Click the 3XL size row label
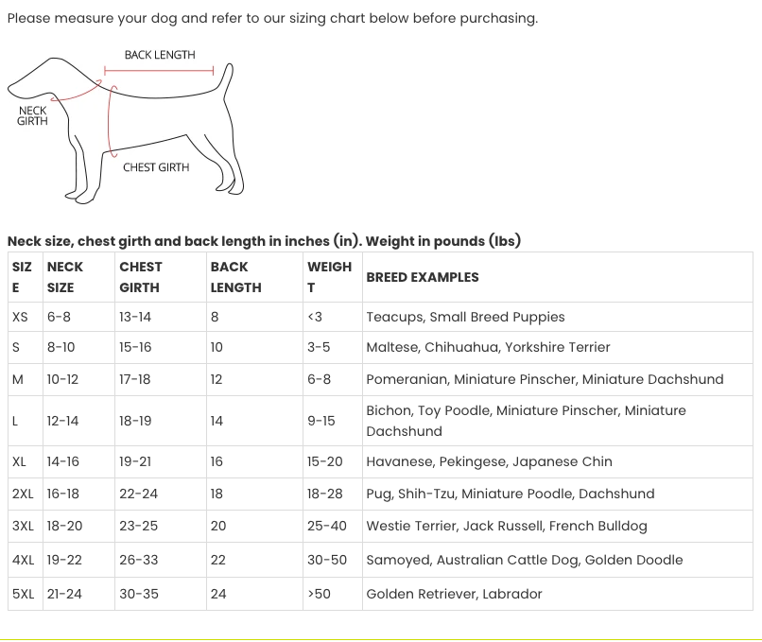This screenshot has width=762, height=642. pyautogui.click(x=23, y=526)
